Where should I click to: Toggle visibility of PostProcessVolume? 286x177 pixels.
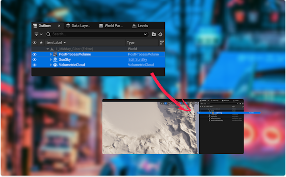pos(34,54)
